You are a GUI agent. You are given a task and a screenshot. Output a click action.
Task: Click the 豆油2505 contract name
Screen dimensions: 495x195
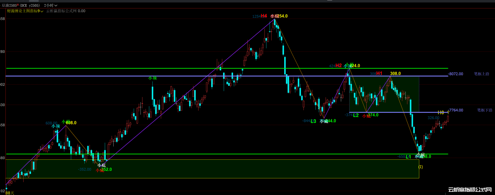tap(10, 5)
